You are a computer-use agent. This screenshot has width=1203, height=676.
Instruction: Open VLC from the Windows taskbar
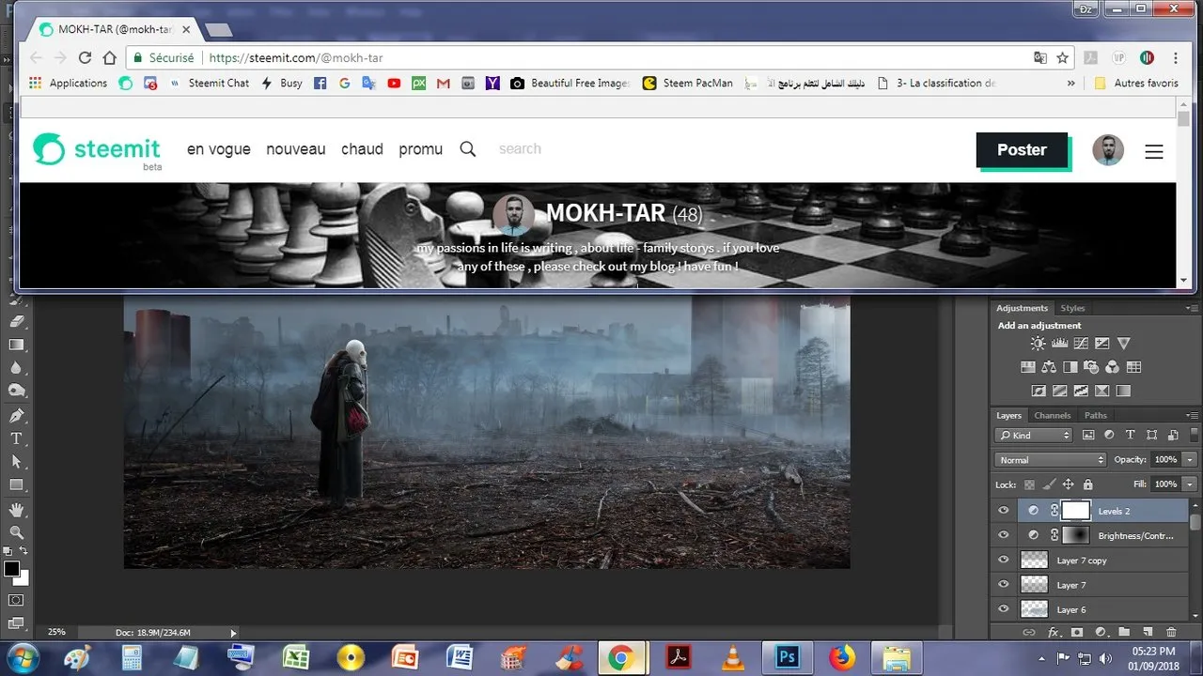pyautogui.click(x=733, y=657)
